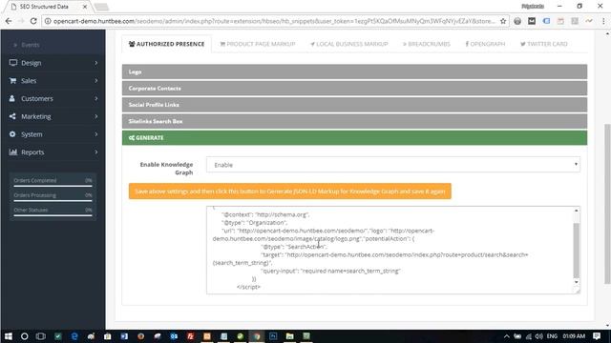Click the Marketing share icon
The width and height of the screenshot is (611, 343).
[12, 116]
